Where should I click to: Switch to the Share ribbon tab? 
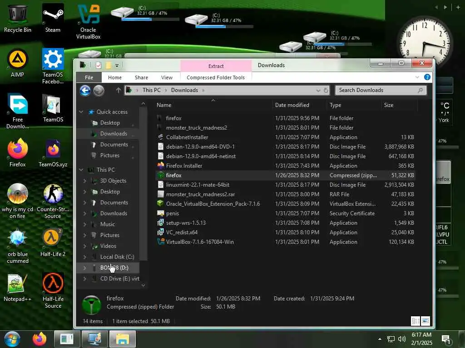142,77
